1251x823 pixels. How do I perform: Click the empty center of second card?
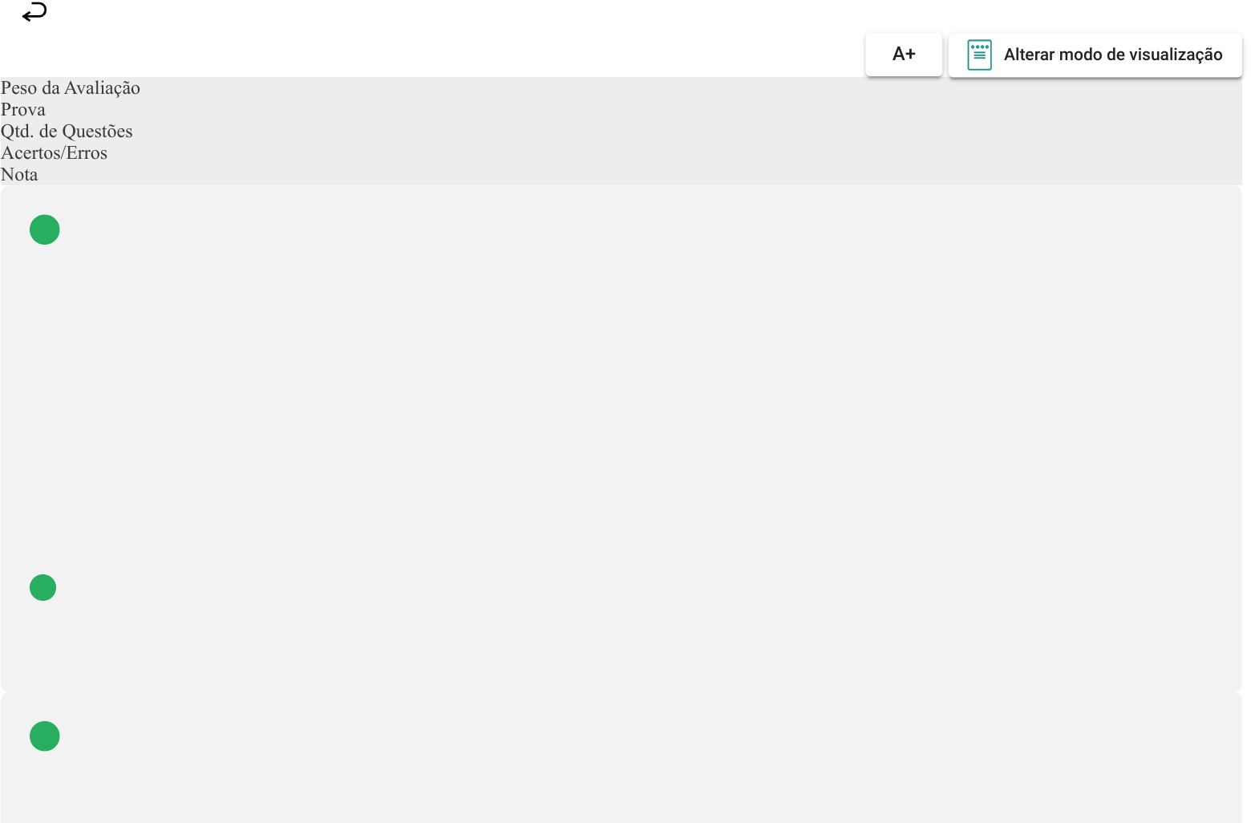[x=621, y=757]
